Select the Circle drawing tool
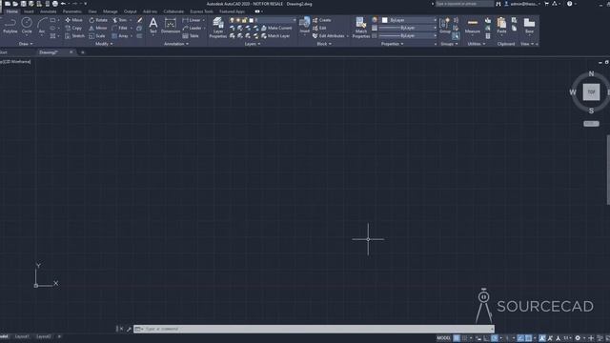The height and width of the screenshot is (343, 610). coord(27,26)
